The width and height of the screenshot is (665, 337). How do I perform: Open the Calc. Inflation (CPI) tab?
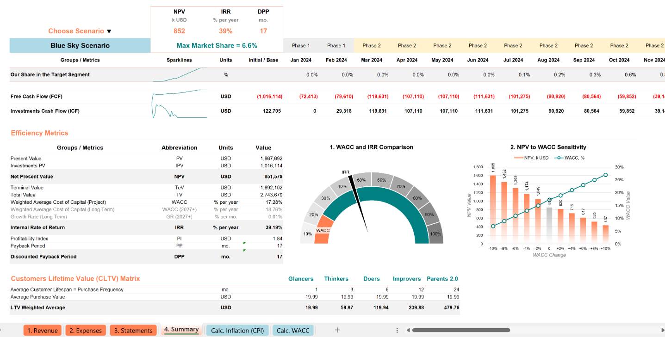click(237, 330)
